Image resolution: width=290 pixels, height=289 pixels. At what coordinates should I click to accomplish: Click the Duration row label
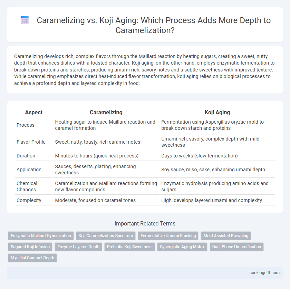pos(26,156)
